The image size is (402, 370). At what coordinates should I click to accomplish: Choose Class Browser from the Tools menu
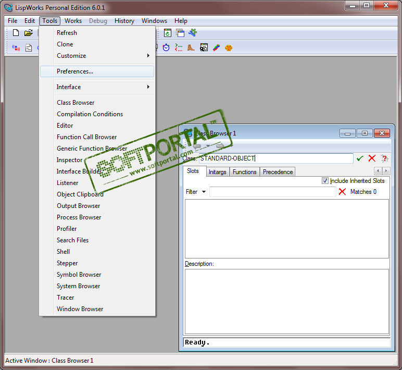[x=97, y=103]
